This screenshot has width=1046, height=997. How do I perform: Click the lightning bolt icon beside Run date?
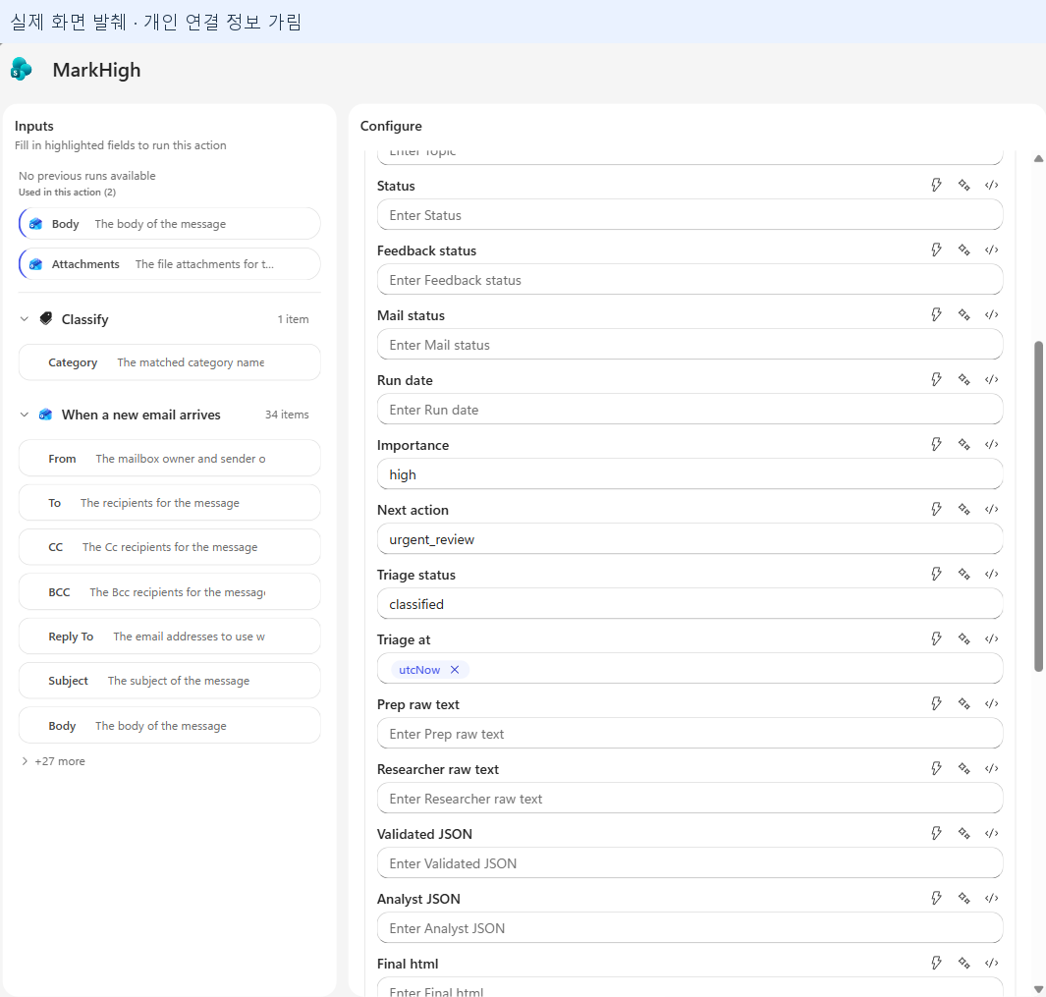(937, 379)
